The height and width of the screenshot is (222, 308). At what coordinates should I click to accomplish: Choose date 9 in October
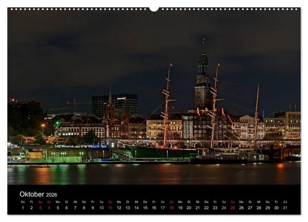coord(93,208)
